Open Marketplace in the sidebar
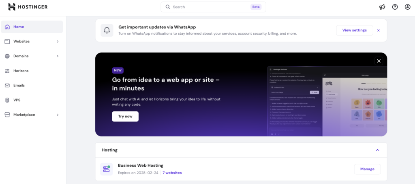415x184 pixels. (32, 115)
